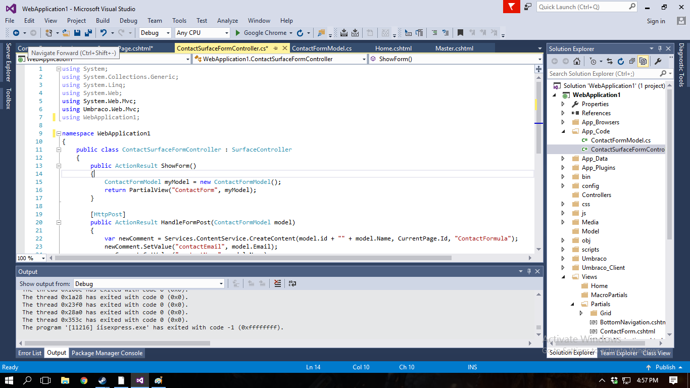Click the Save All toolbar icon
This screenshot has width=690, height=388.
click(x=88, y=33)
